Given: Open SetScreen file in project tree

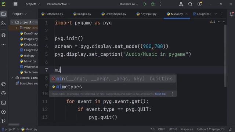Looking at the screenshot, I should (29, 72).
